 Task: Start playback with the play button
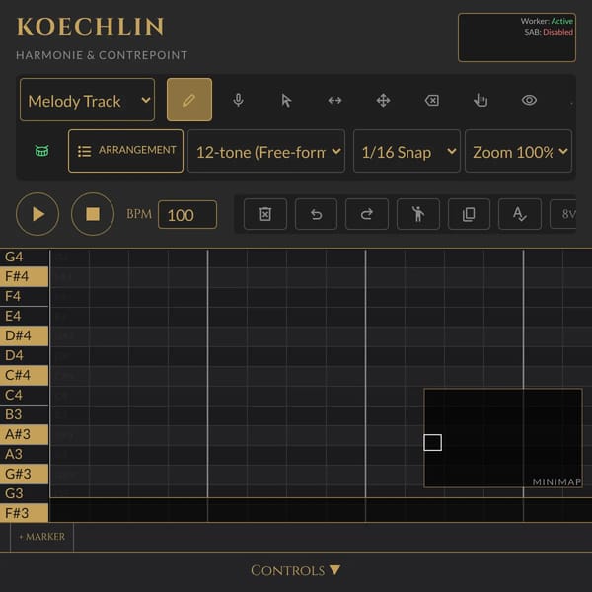37,214
